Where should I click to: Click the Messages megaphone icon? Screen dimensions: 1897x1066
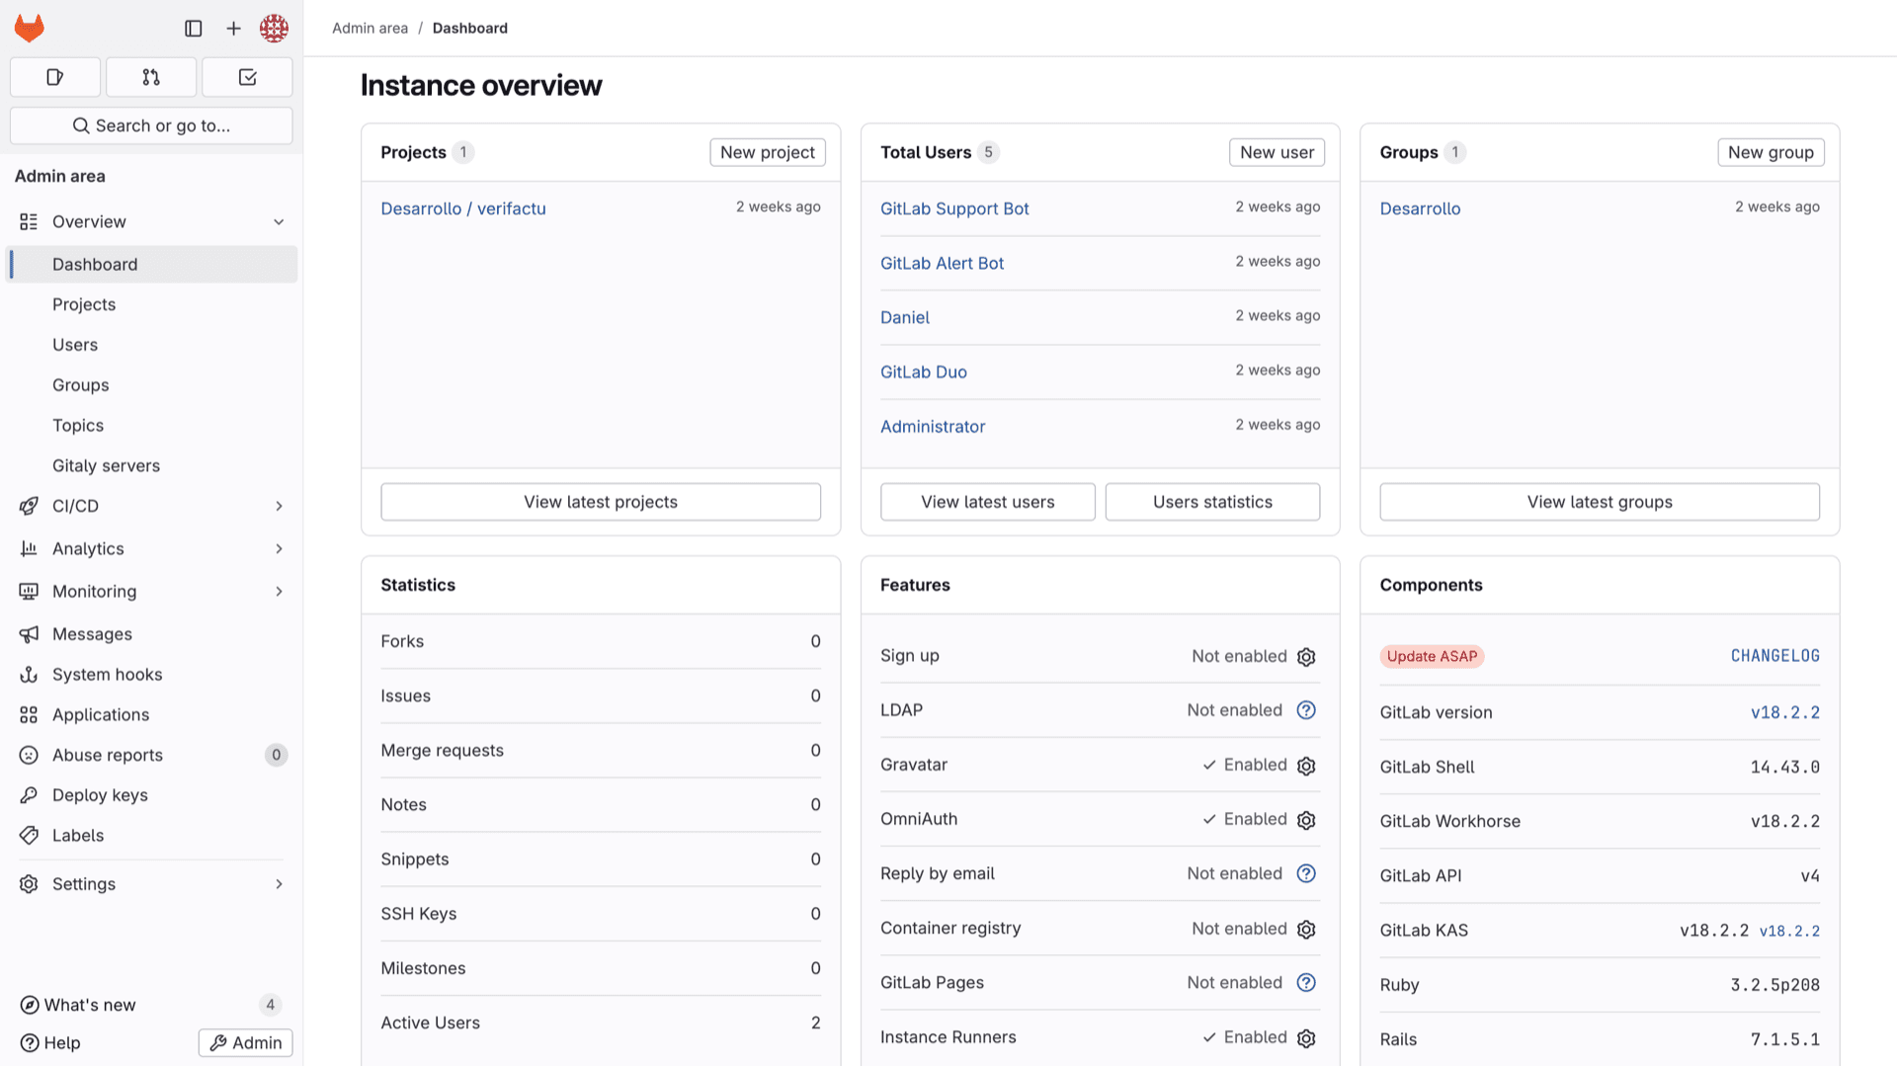tap(29, 634)
